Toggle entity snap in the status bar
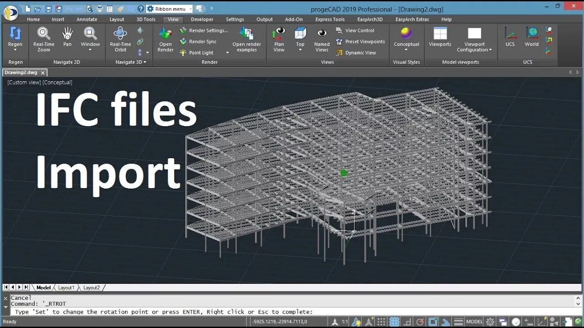The width and height of the screenshot is (584, 328). tap(433, 322)
